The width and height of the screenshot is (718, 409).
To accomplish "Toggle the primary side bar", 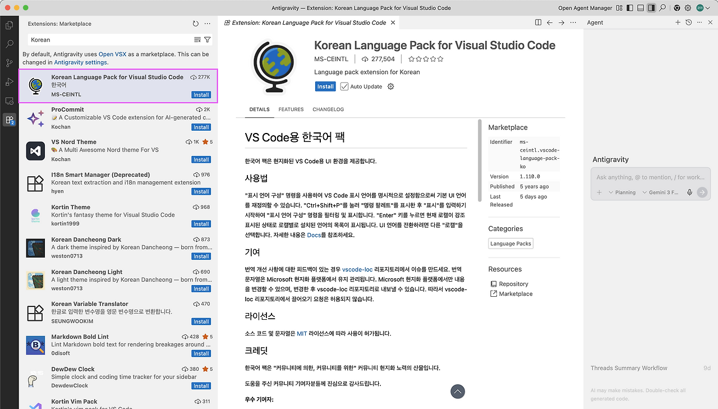I will (630, 8).
